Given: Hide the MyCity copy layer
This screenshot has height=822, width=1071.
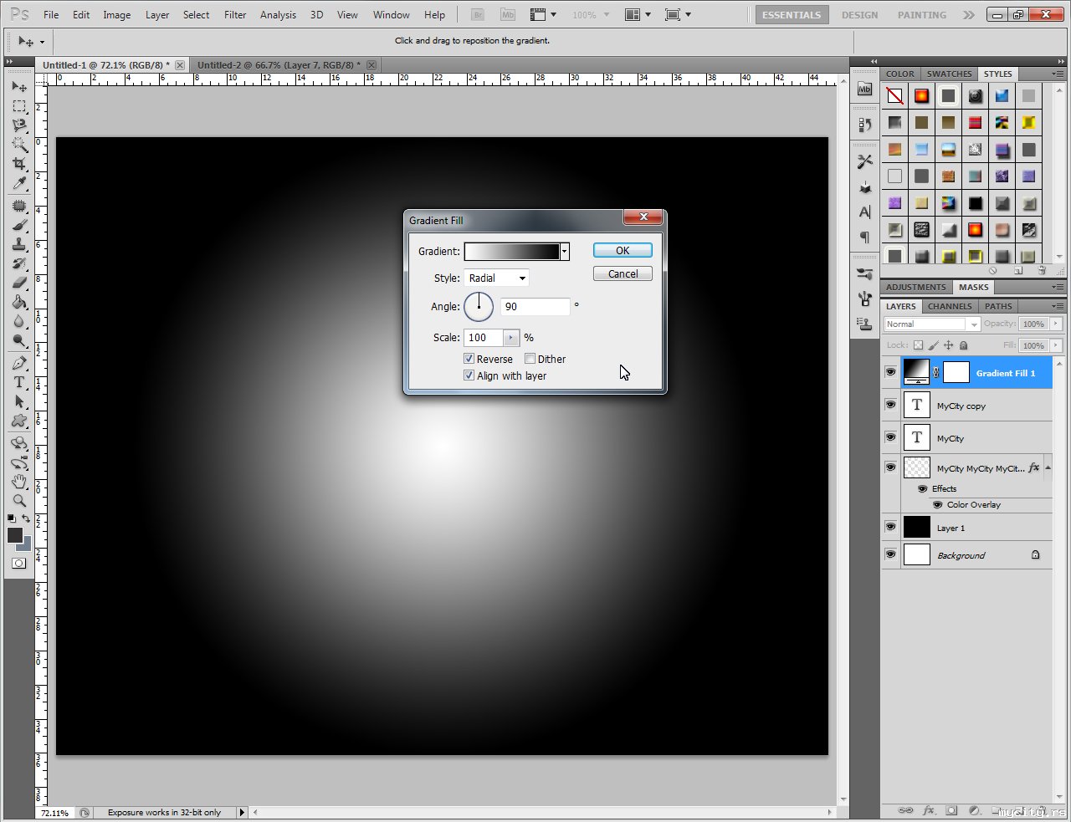Looking at the screenshot, I should 890,405.
